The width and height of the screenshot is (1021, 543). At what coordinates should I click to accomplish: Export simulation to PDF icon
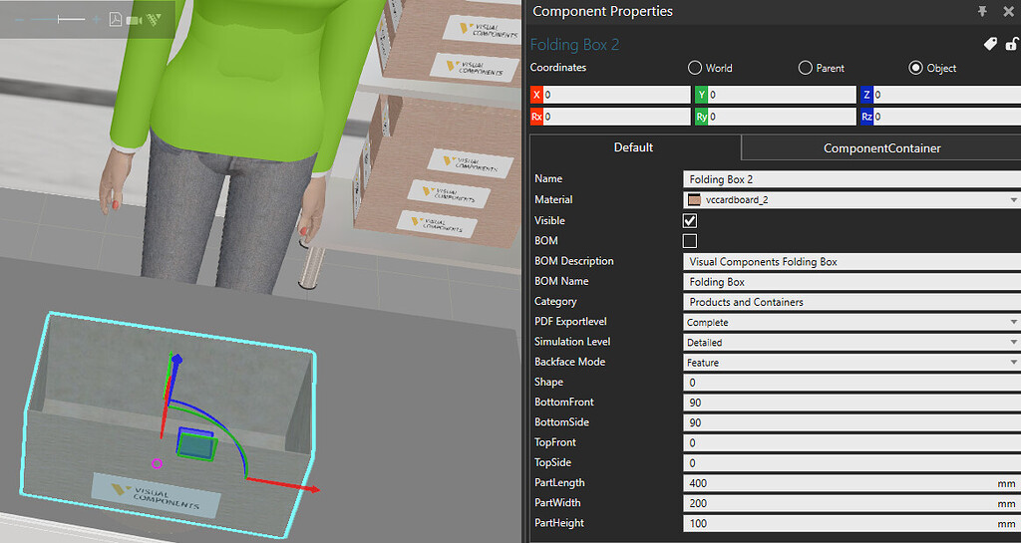tap(116, 20)
